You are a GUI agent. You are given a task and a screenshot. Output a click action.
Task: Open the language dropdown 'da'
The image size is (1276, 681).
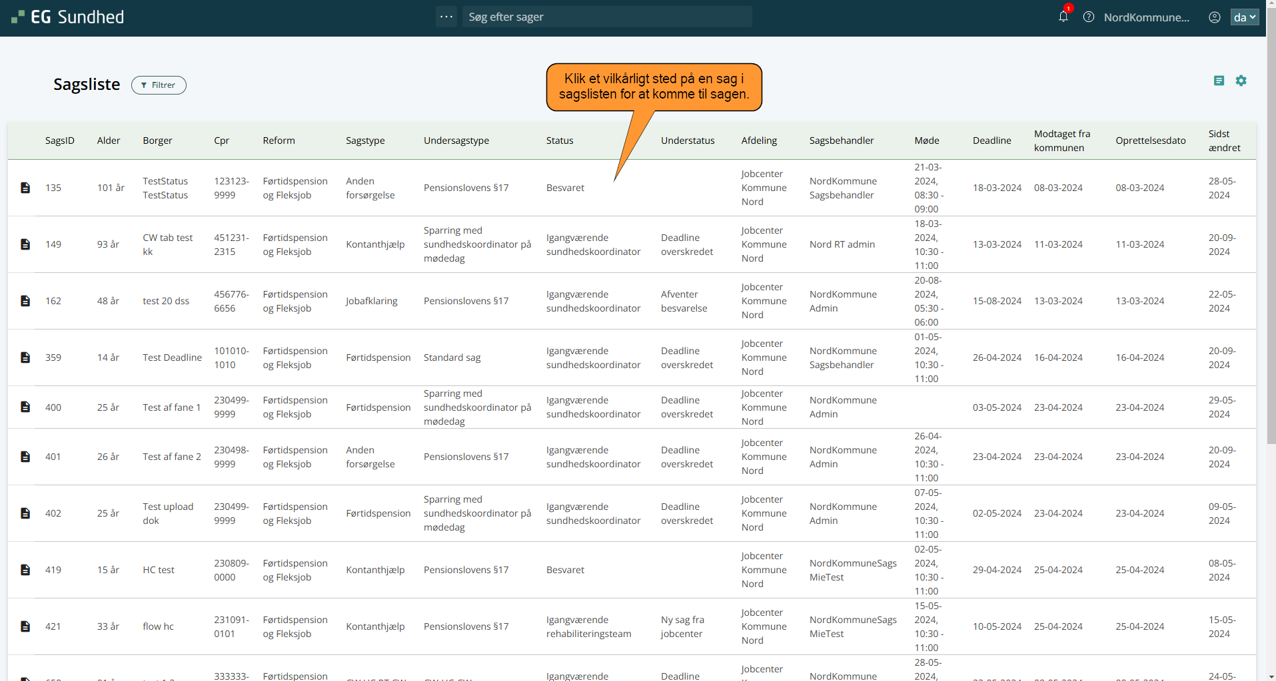pyautogui.click(x=1245, y=17)
